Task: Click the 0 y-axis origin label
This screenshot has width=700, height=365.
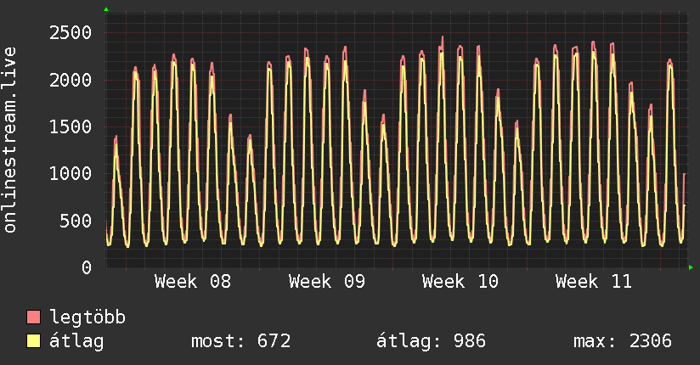Action: point(87,268)
